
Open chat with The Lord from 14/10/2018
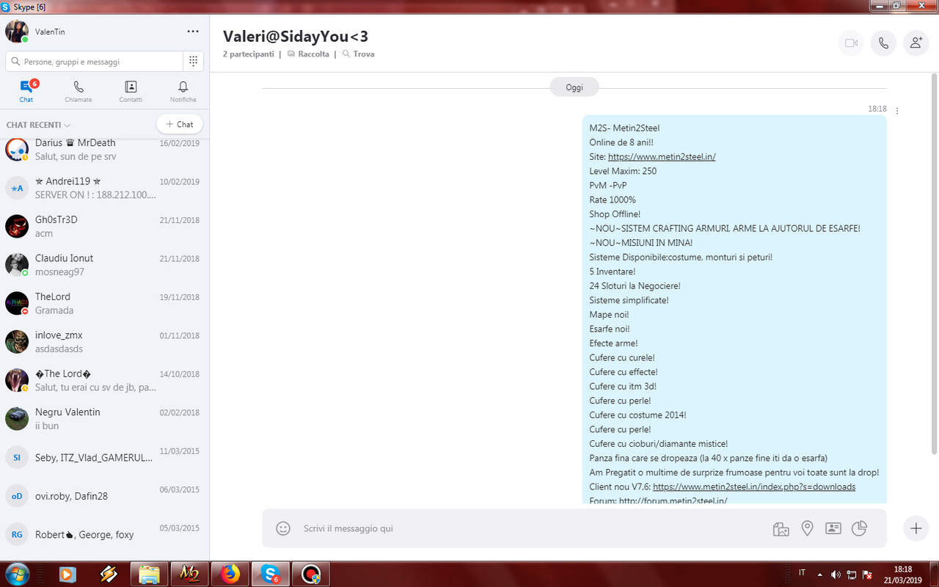click(x=105, y=380)
